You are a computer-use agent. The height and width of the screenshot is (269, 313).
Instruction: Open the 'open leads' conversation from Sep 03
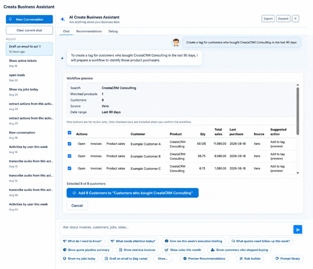pyautogui.click(x=29, y=77)
